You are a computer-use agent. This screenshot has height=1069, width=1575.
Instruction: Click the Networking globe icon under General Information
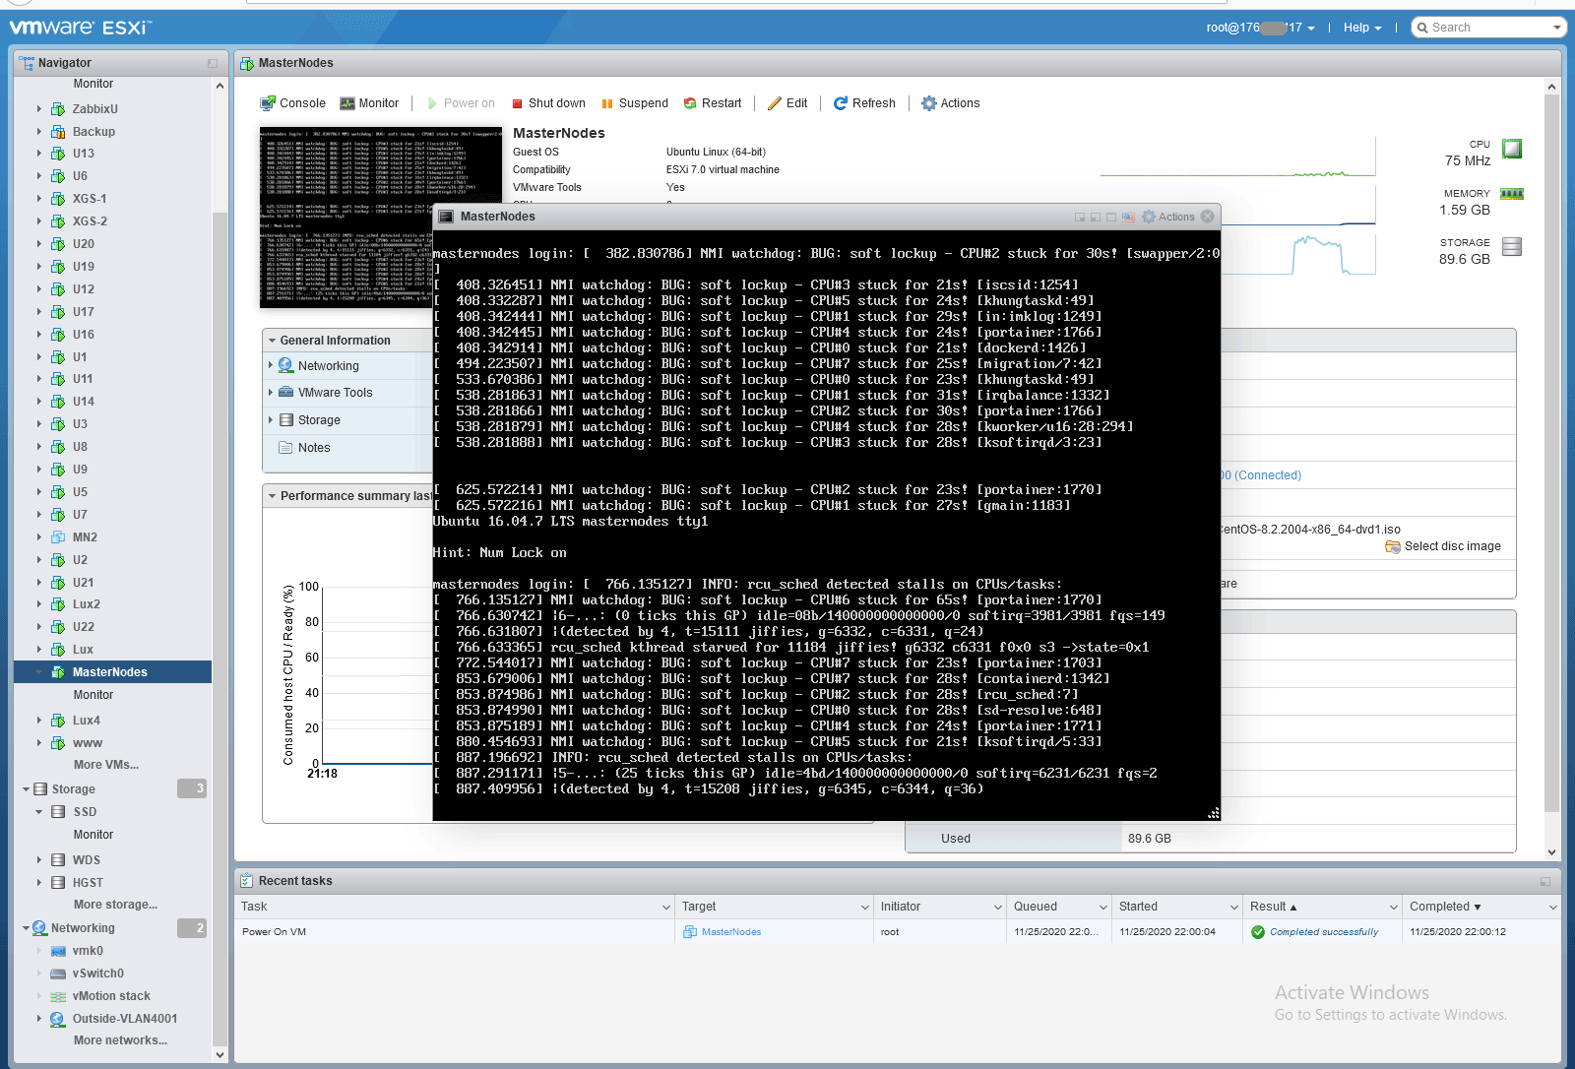coord(285,365)
